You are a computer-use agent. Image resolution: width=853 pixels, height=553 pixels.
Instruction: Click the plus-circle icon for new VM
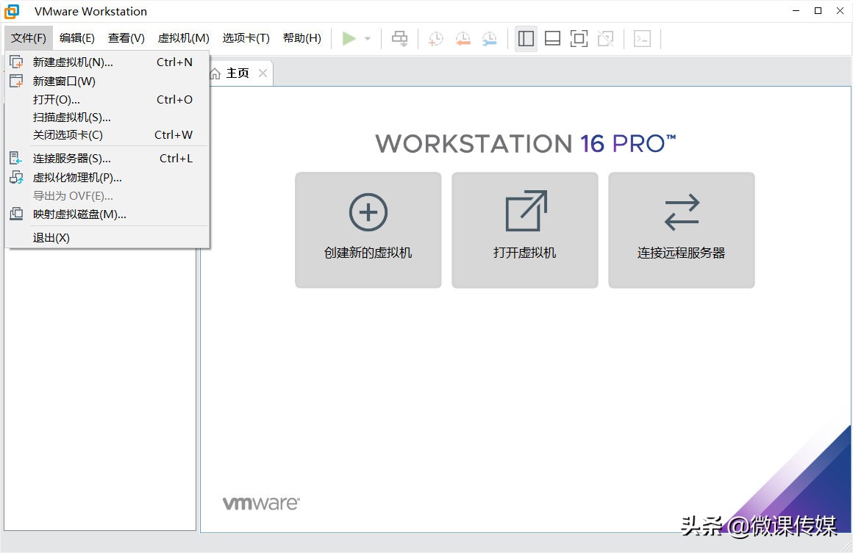(x=368, y=212)
